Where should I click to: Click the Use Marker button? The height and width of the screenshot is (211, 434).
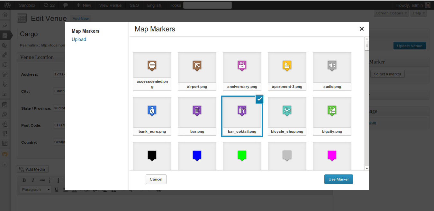tap(339, 179)
